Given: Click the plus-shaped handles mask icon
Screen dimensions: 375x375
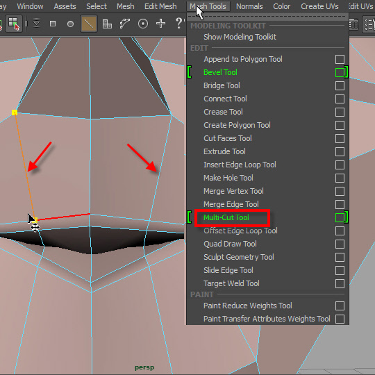Looking at the screenshot, I should pos(160,24).
